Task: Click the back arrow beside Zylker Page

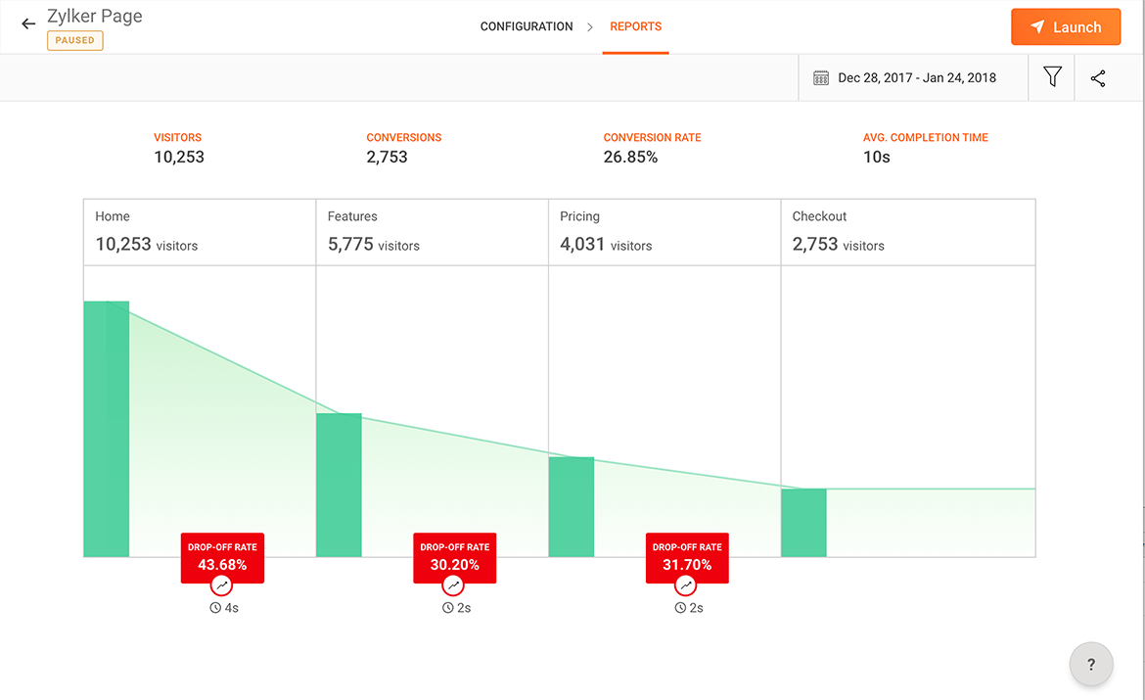Action: click(x=28, y=23)
